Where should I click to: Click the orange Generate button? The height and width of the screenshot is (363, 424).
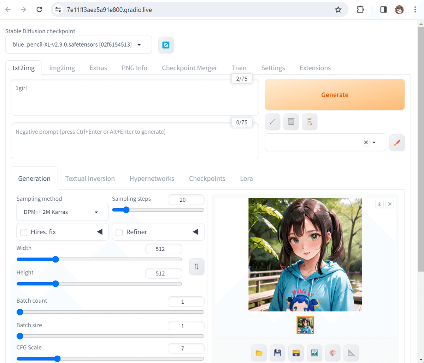coord(335,95)
